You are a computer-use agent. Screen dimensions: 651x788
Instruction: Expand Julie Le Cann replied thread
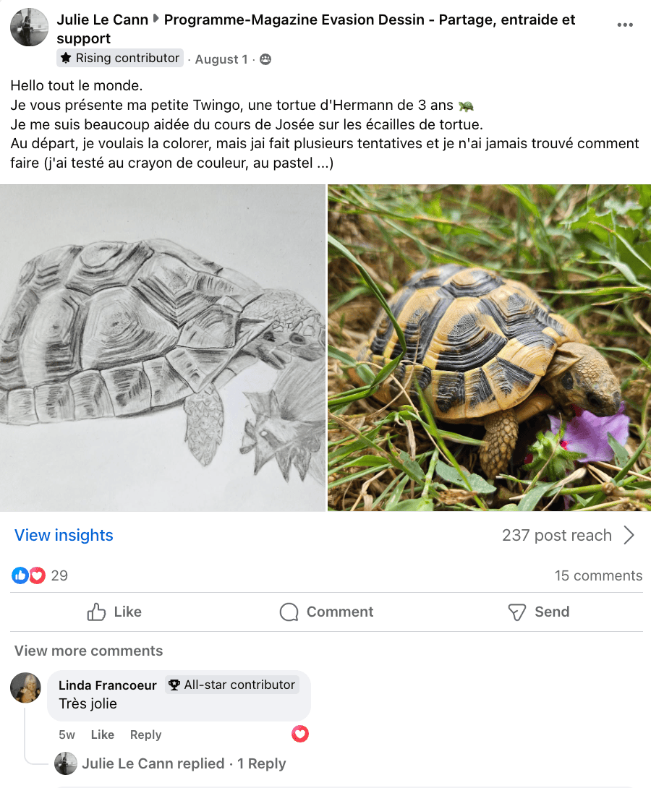pyautogui.click(x=184, y=763)
